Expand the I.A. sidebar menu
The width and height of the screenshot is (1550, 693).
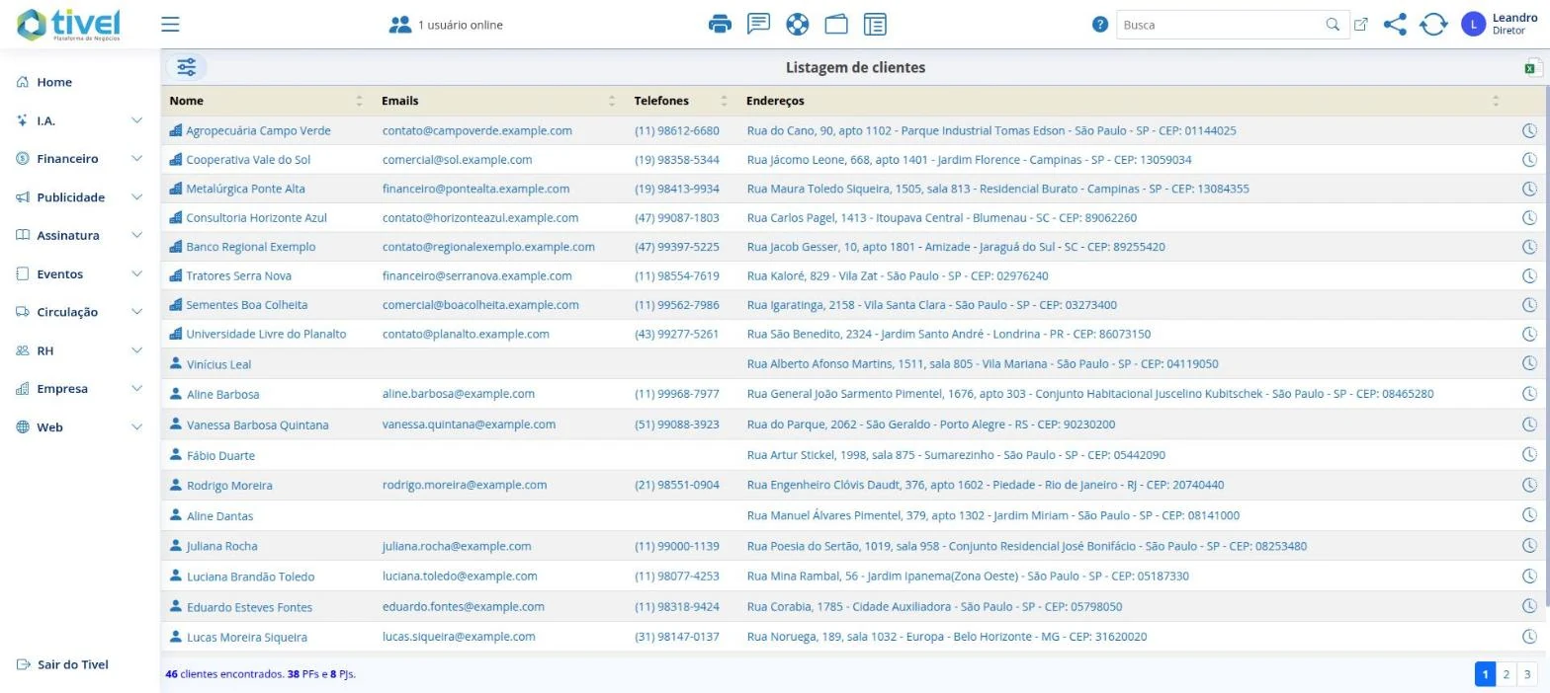[x=80, y=120]
